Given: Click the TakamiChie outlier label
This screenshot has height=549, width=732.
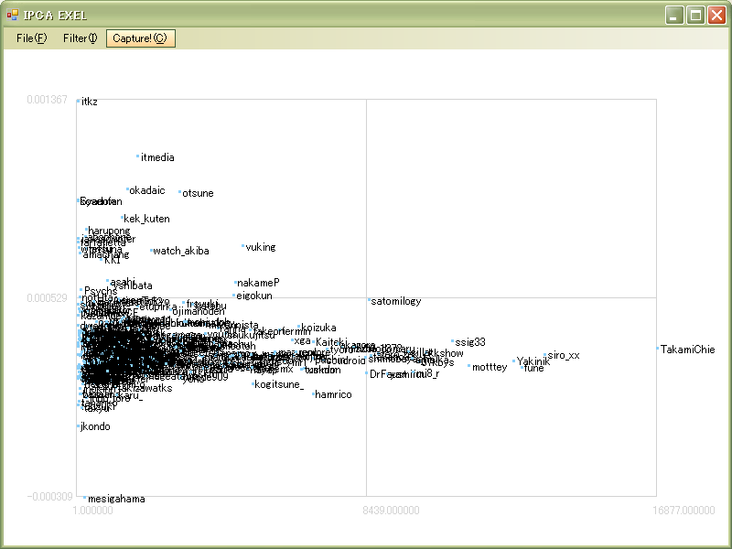Looking at the screenshot, I should click(688, 350).
